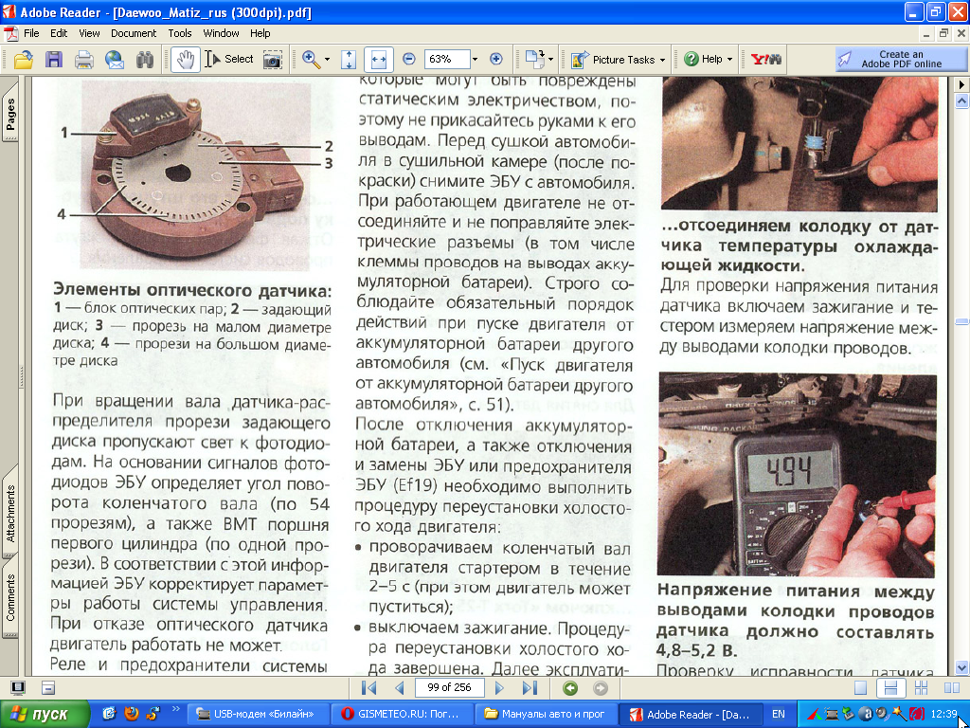970x728 pixels.
Task: Switch to the GISMETEO.RU Opera taskbar window
Action: coord(404,715)
